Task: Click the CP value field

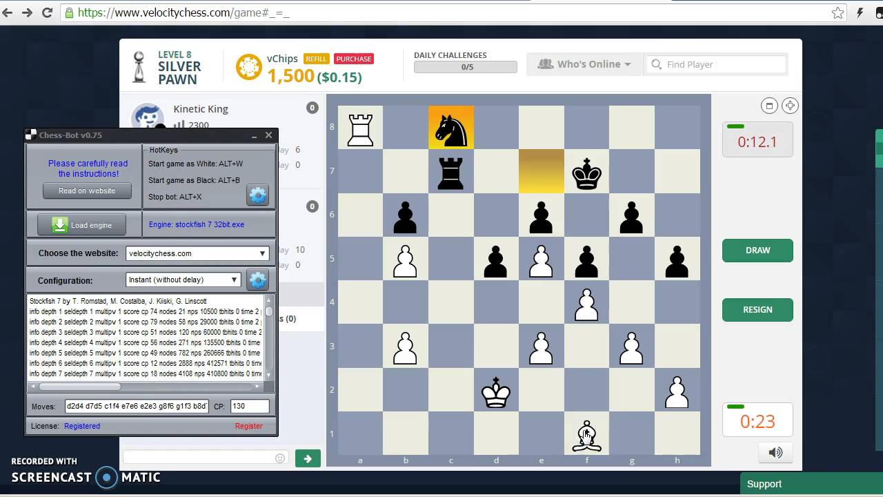Action: click(250, 407)
